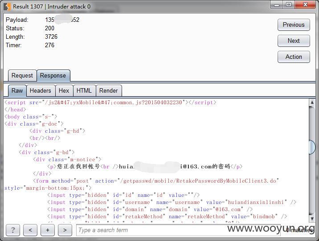Click the Previous result button
The image size is (319, 241).
294,25
